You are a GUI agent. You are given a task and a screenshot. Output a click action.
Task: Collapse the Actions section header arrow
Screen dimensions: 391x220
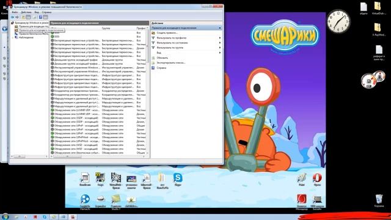[x=220, y=28]
